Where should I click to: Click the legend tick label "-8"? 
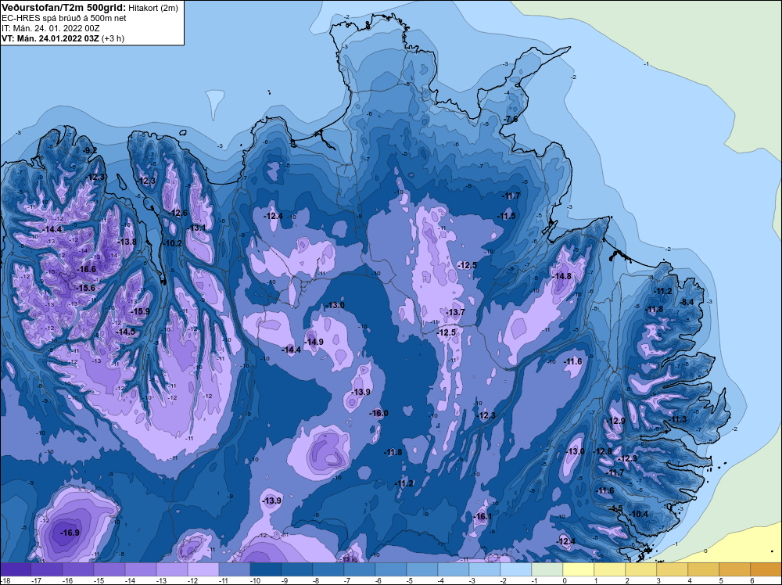pyautogui.click(x=315, y=581)
